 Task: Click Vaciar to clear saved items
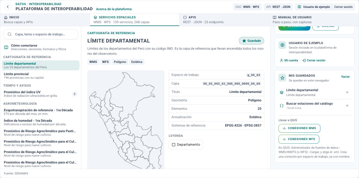pyautogui.click(x=345, y=77)
